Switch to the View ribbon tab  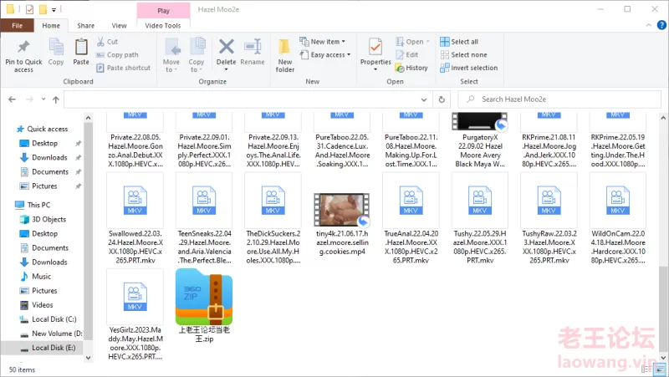pos(120,26)
